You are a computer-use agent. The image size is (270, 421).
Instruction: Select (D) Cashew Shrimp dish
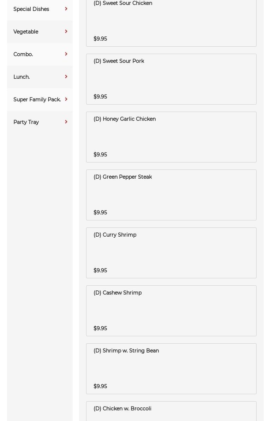[x=171, y=311]
